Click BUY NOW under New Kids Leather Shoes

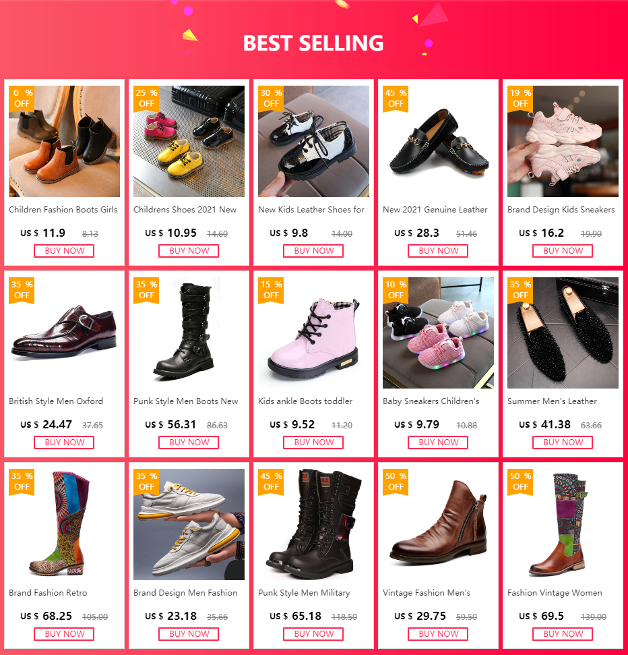[x=313, y=251]
